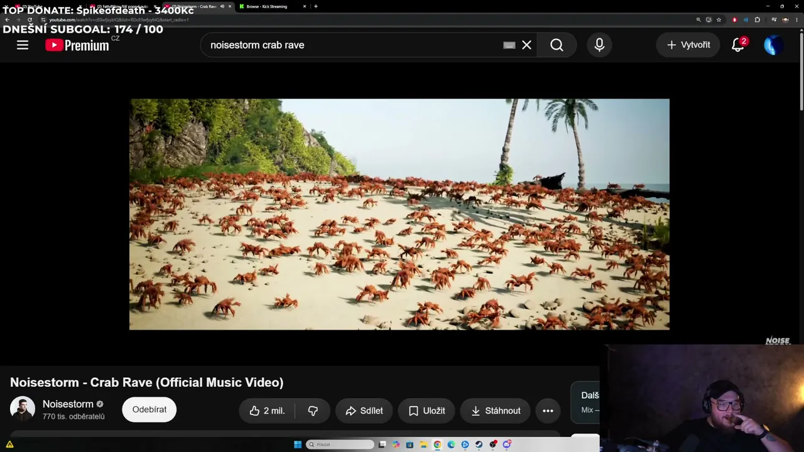Viewport: 804px width, 452px height.
Task: Go to YouTube Premium home via logo
Action: tap(77, 45)
